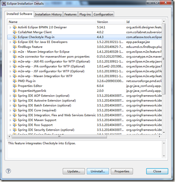Screen dimensions: 175x182
Task: Click the Spring IDE AOP Extension icon
Action: coord(15,96)
